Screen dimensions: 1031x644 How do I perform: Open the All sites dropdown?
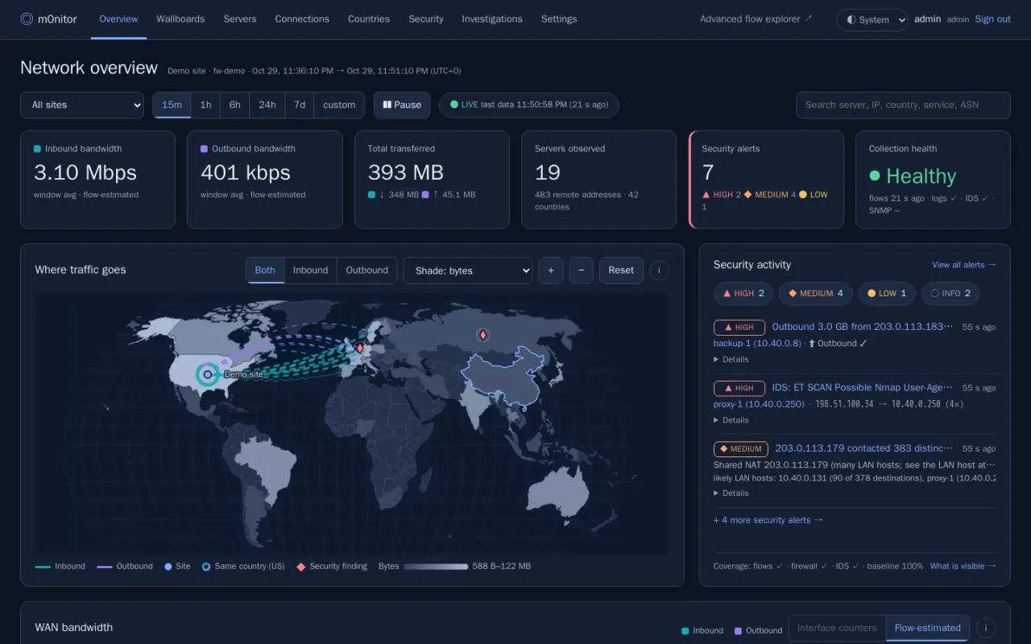click(82, 105)
